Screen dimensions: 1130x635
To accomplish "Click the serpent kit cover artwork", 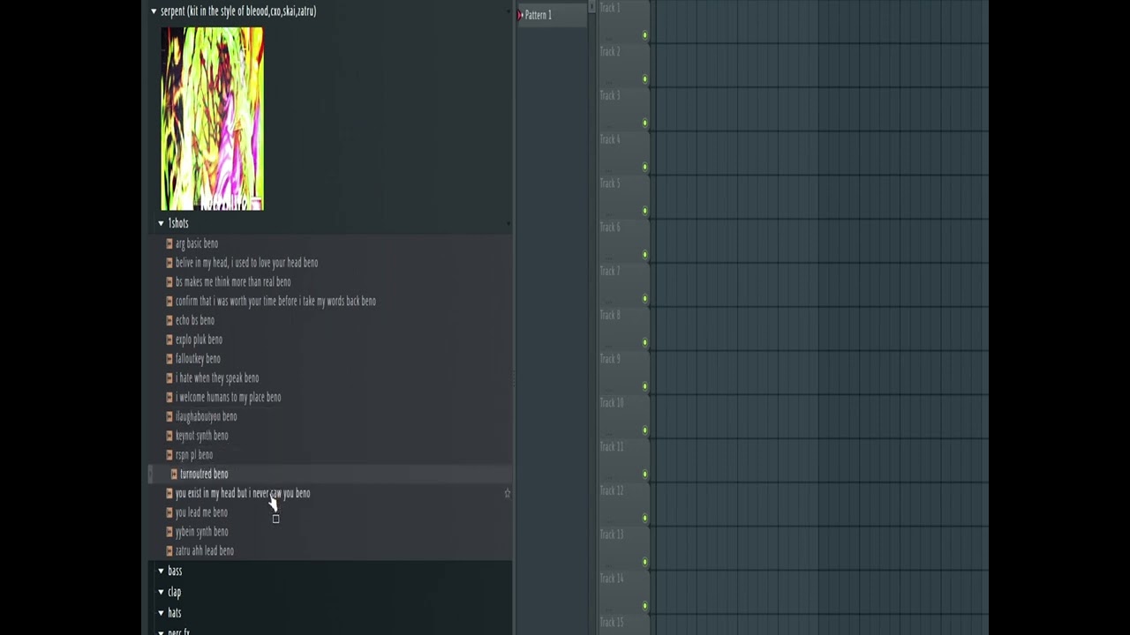I will [212, 118].
